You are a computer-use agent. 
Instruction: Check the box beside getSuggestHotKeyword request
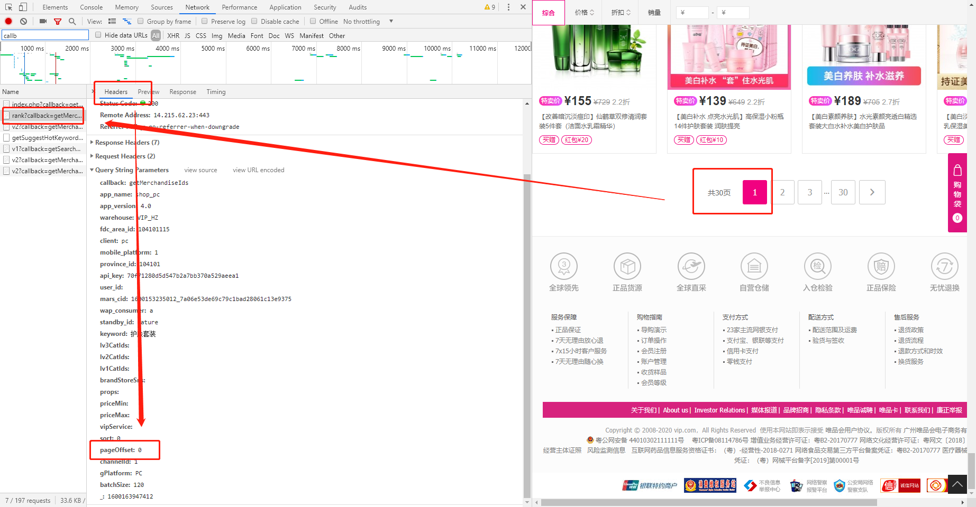tap(6, 137)
